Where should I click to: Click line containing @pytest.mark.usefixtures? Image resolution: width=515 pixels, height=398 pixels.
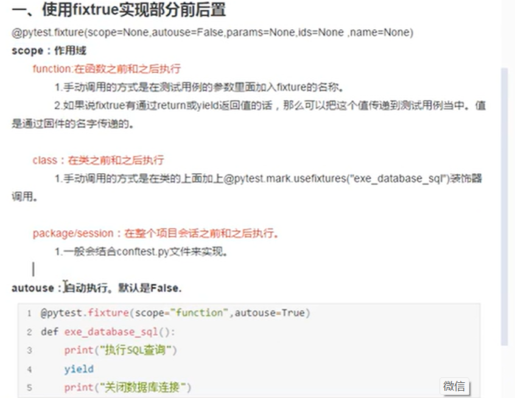click(x=268, y=179)
